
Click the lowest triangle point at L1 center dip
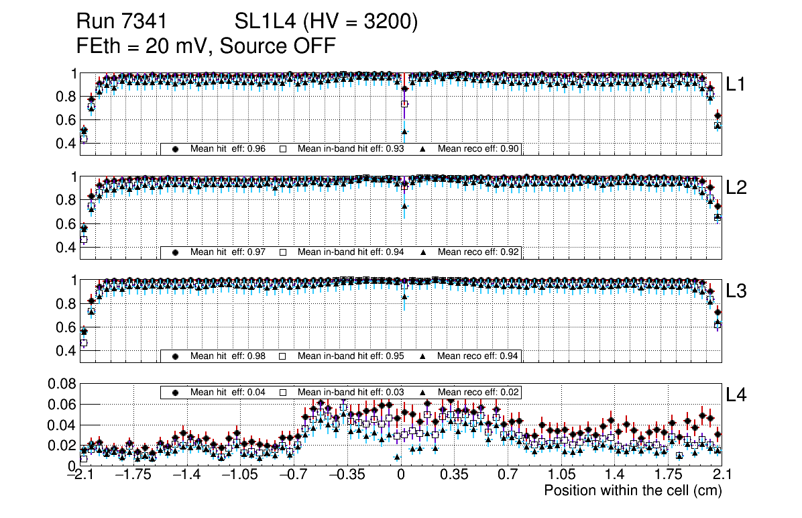[404, 132]
